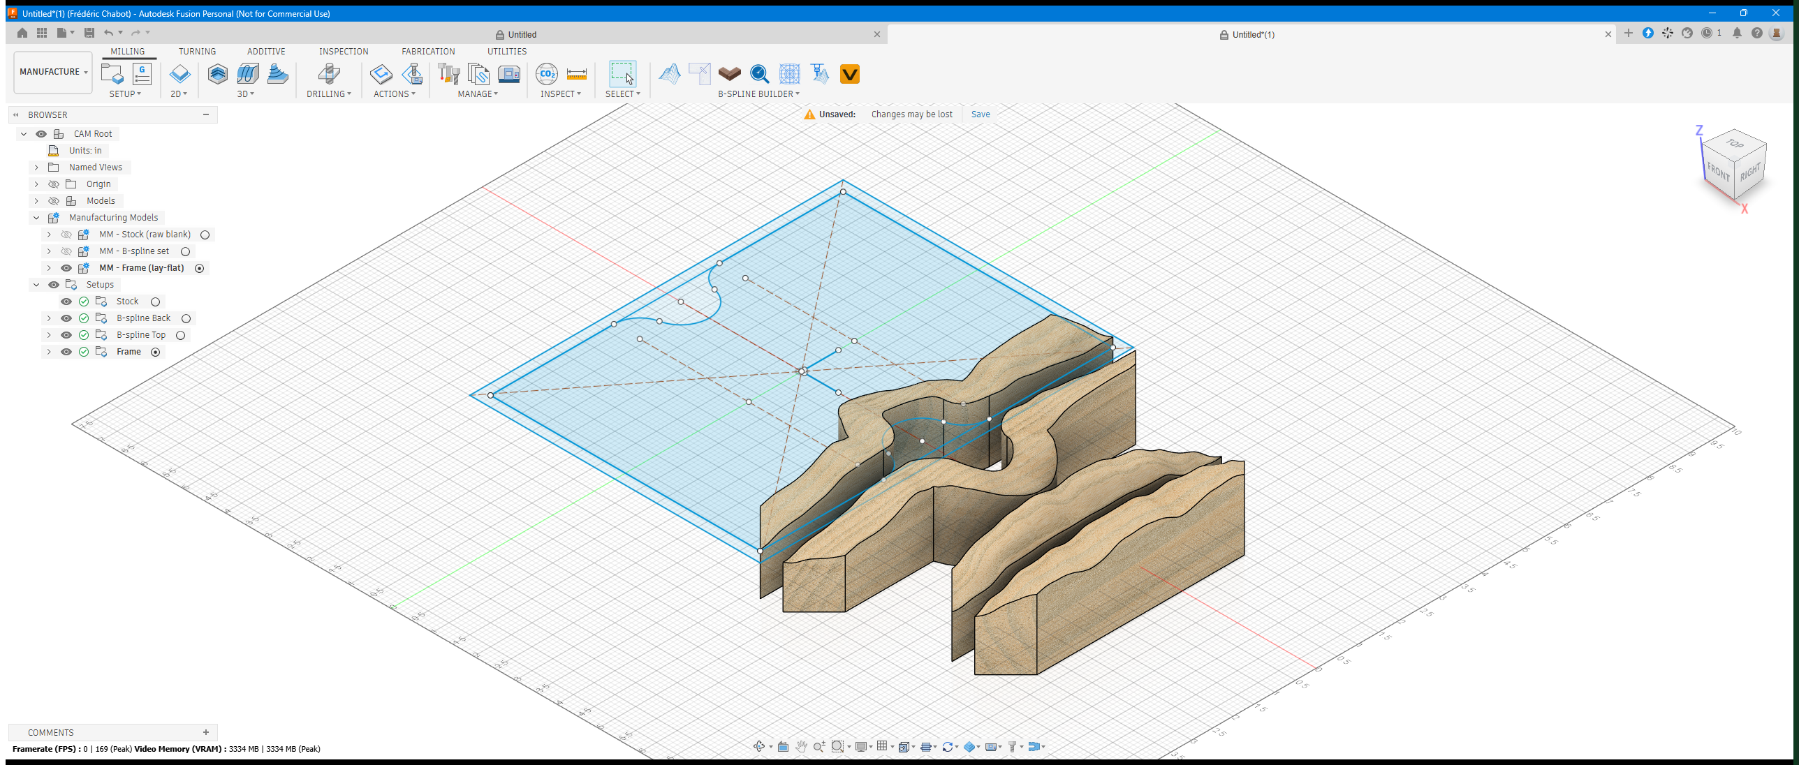Click the Drilling tool icon
The height and width of the screenshot is (765, 1799).
coord(329,74)
